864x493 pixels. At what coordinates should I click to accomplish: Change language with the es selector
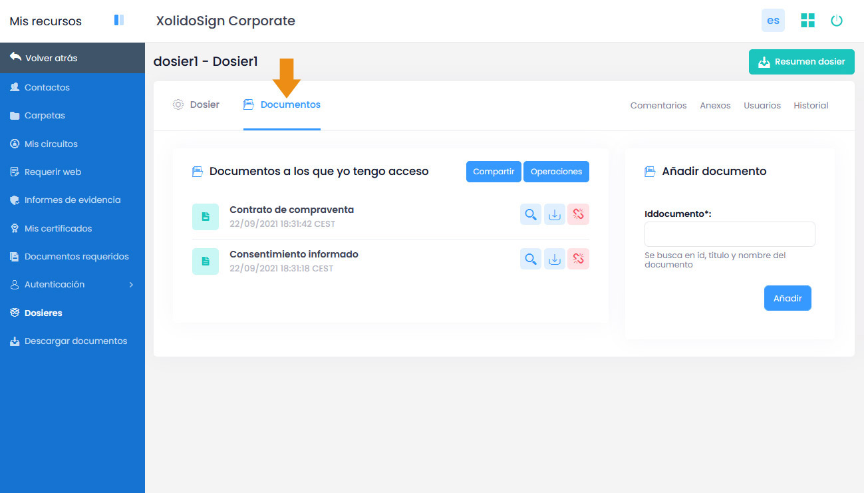(773, 21)
